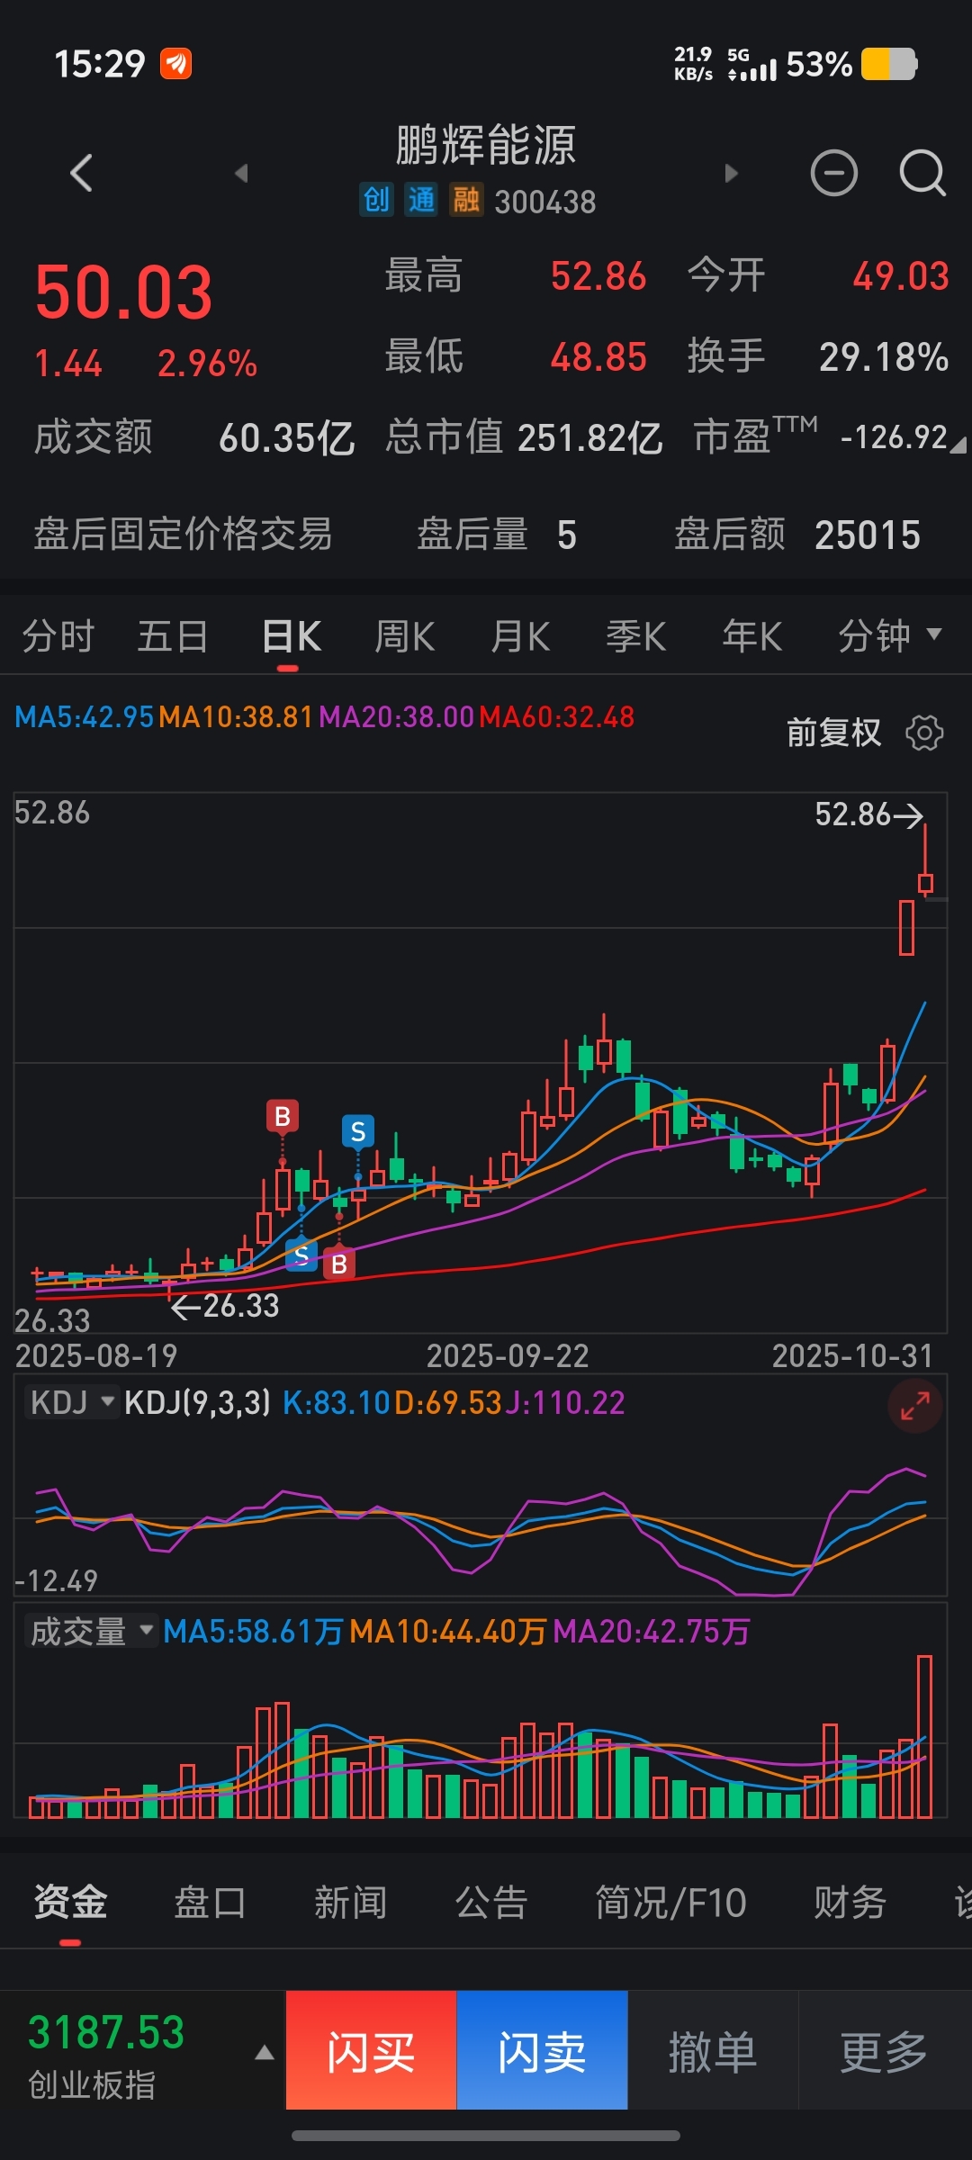The image size is (972, 2160).
Task: Open the 分钟 minute-interval dropdown
Action: pos(889,635)
